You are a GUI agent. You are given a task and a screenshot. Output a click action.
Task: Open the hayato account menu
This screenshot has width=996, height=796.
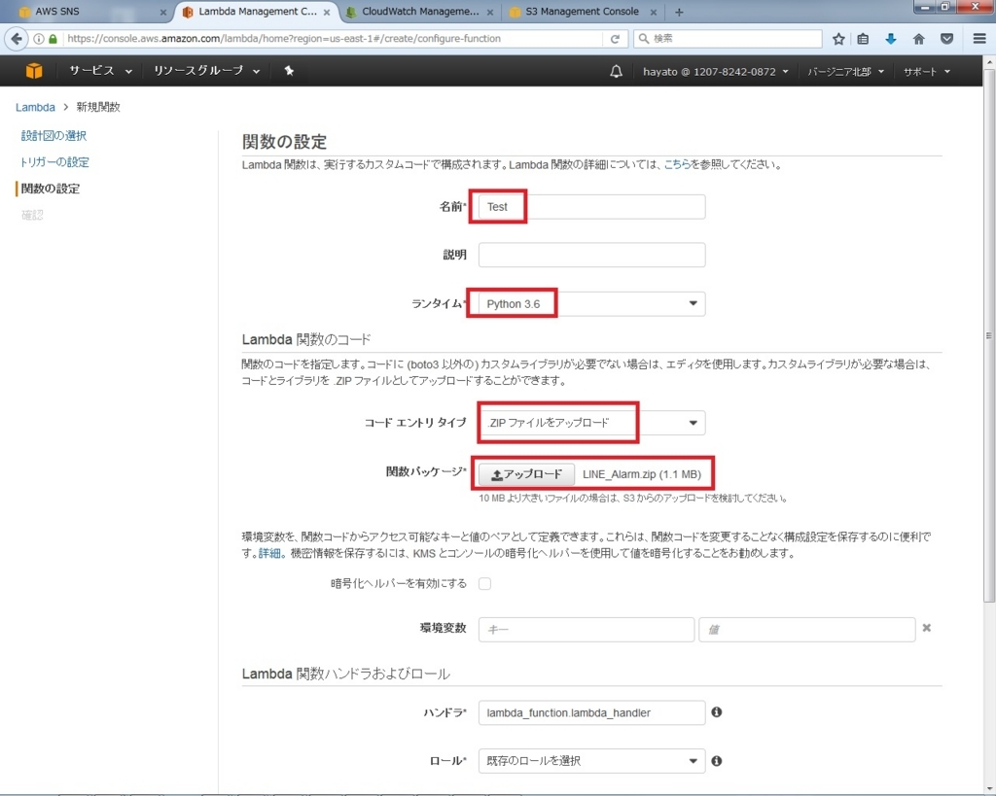715,72
